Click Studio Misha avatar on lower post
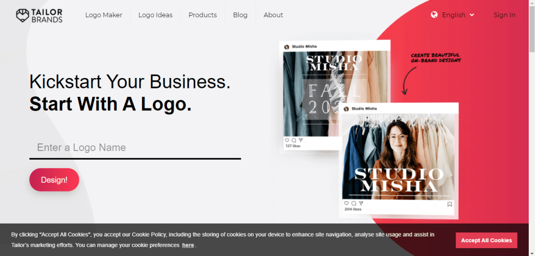Viewport: 535px width, 256px height. (347, 109)
